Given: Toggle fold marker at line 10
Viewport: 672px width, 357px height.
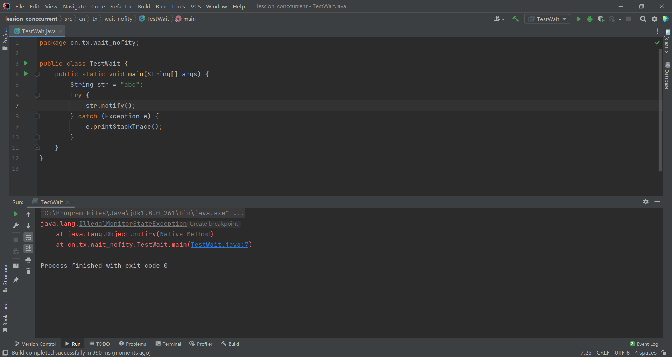Looking at the screenshot, I should (x=37, y=137).
